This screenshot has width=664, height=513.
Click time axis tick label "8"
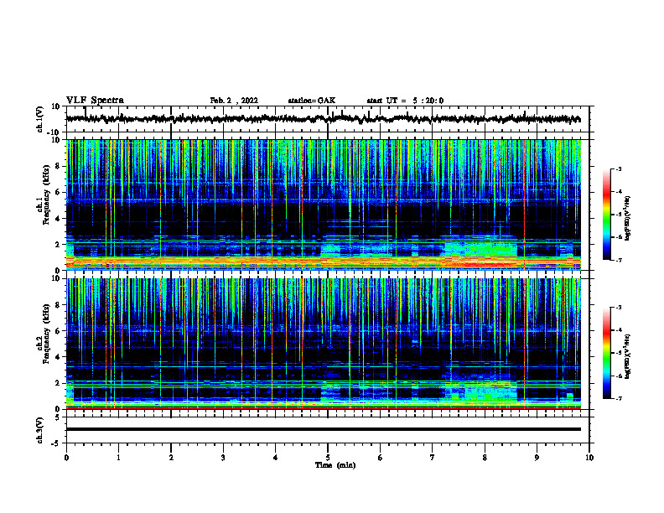485,458
